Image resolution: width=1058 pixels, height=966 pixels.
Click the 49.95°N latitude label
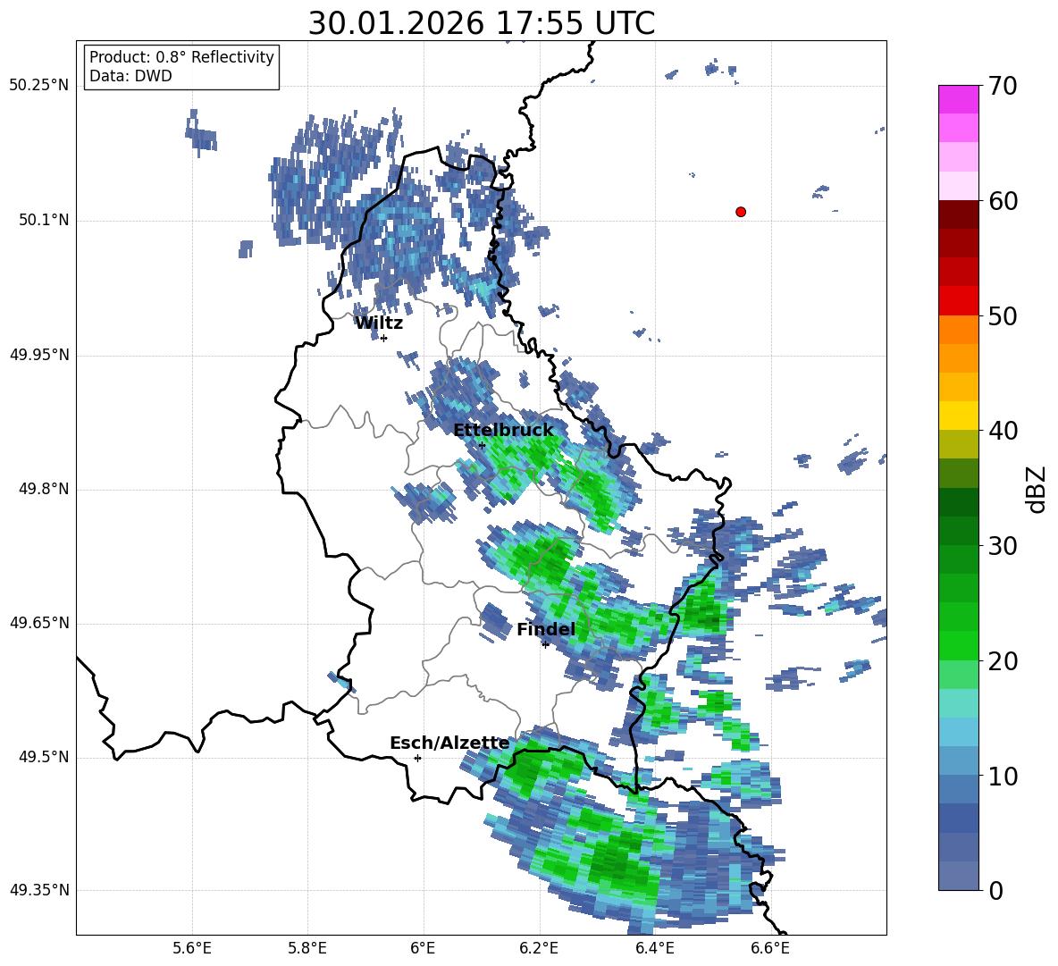pos(39,355)
